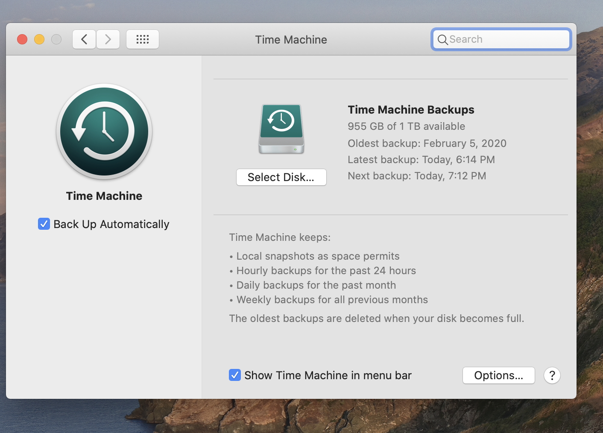Click the Time Machine Backups heading
Image resolution: width=603 pixels, height=433 pixels.
[x=411, y=110]
